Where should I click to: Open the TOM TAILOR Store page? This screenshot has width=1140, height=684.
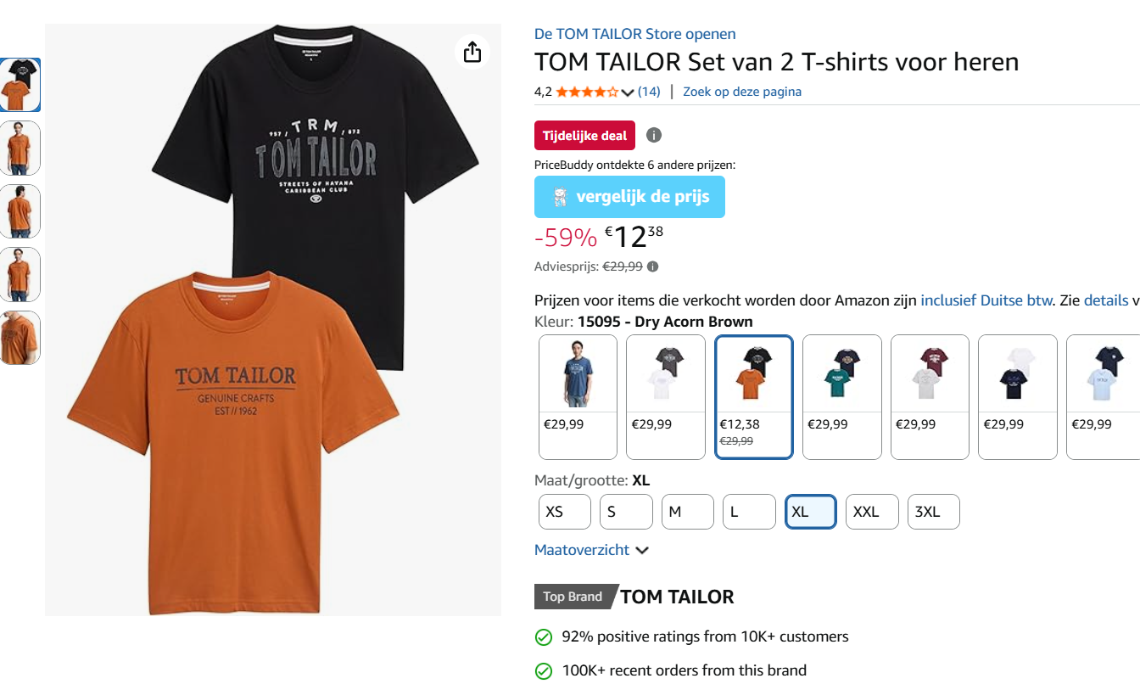tap(634, 33)
